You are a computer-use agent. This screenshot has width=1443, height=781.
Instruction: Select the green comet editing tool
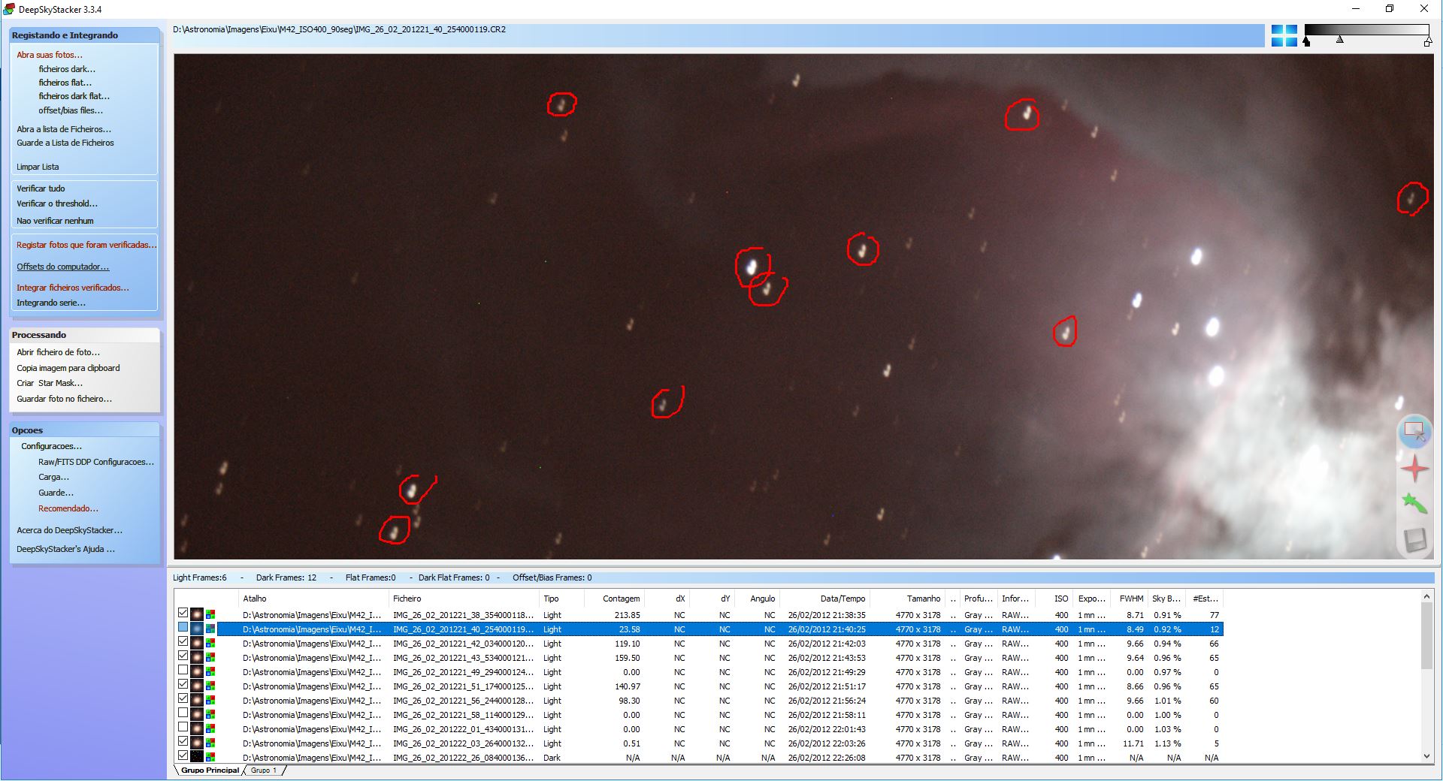(x=1414, y=503)
